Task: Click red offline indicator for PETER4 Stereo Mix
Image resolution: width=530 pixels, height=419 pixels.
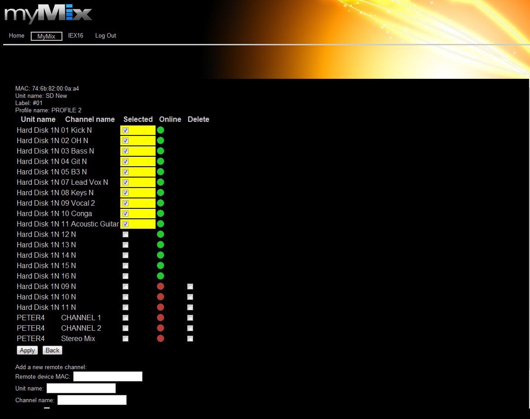Action: pyautogui.click(x=161, y=338)
